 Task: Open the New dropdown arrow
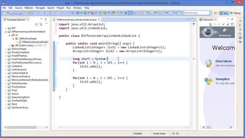pos(8,13)
